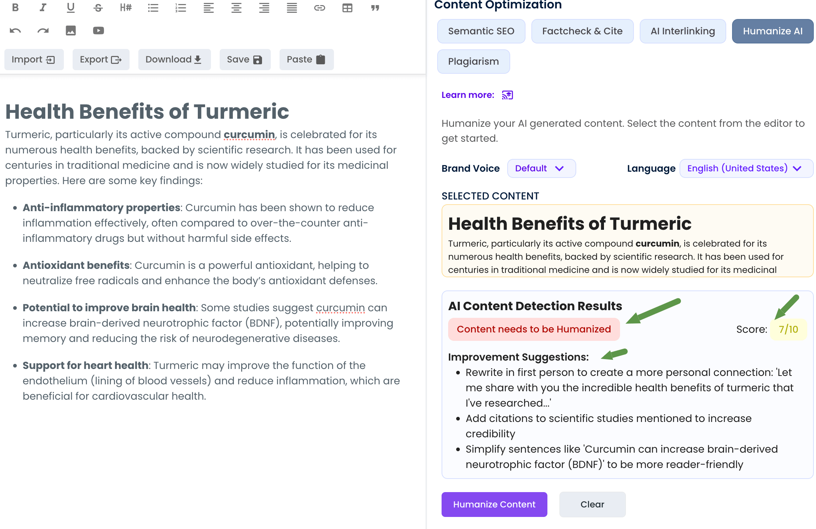
Task: Redo the last undone edit
Action: (43, 31)
